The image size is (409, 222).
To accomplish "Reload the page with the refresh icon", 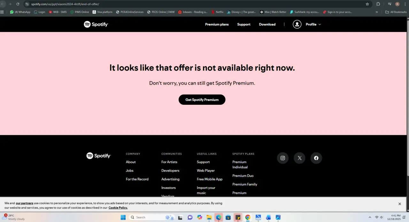I will point(18,4).
